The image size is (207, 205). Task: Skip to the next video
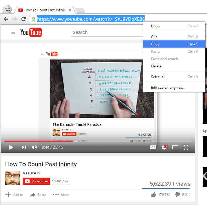23,147
